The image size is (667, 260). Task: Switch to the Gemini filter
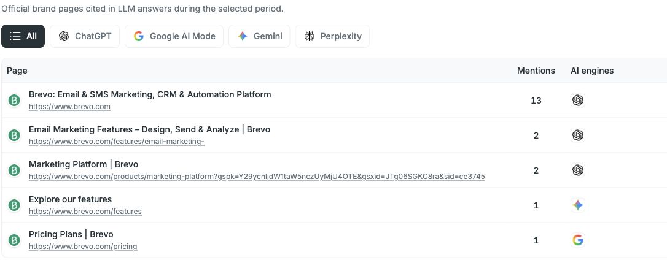click(259, 36)
